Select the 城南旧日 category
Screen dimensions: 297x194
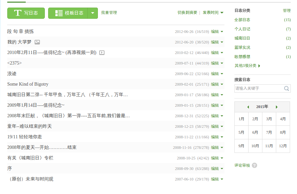(x=242, y=38)
